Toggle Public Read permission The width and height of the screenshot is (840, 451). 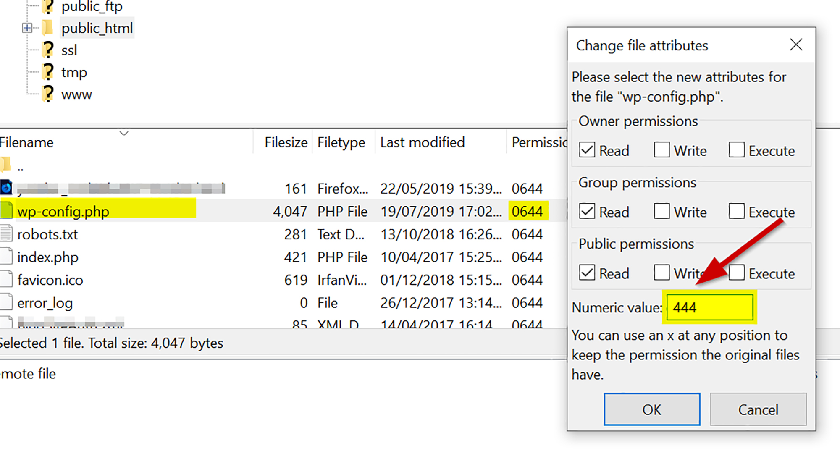[x=587, y=273]
